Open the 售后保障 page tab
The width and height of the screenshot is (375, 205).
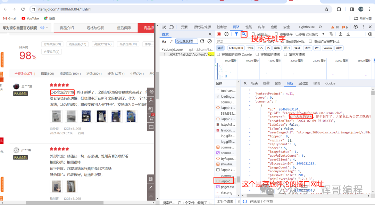tap(124, 28)
